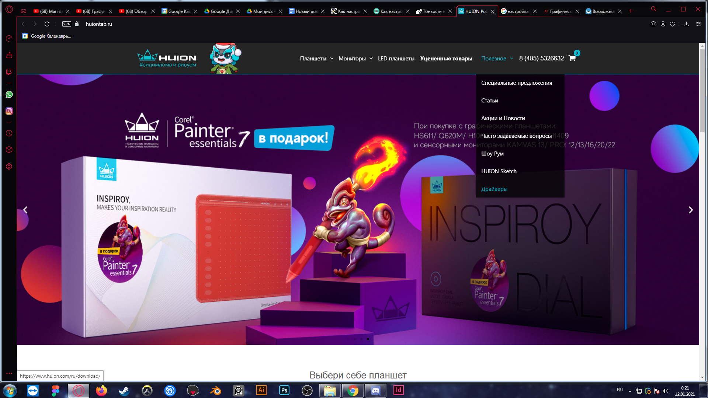Open the shopping cart icon
Screen dimensions: 708x398
click(x=572, y=58)
